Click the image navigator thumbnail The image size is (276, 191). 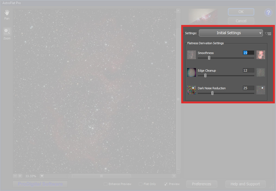click(203, 16)
